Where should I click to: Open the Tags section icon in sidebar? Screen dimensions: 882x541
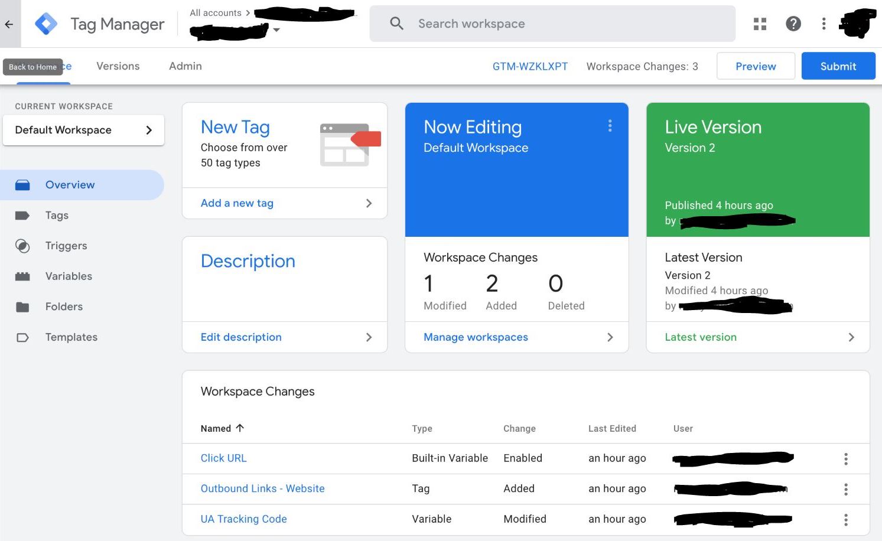22,215
